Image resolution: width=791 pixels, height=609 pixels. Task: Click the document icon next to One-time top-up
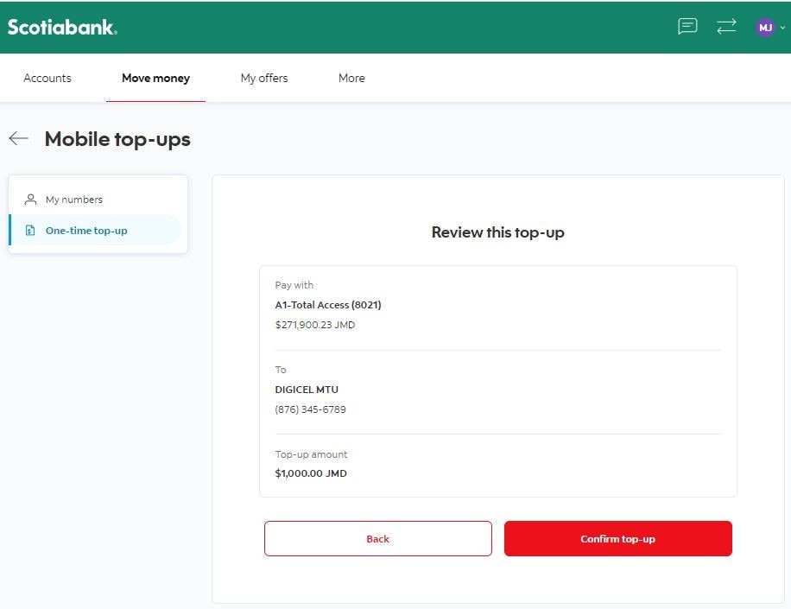[30, 231]
